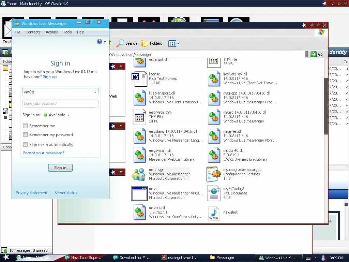The height and width of the screenshot is (262, 349).
Task: Open the Server status link
Action: coord(66,193)
